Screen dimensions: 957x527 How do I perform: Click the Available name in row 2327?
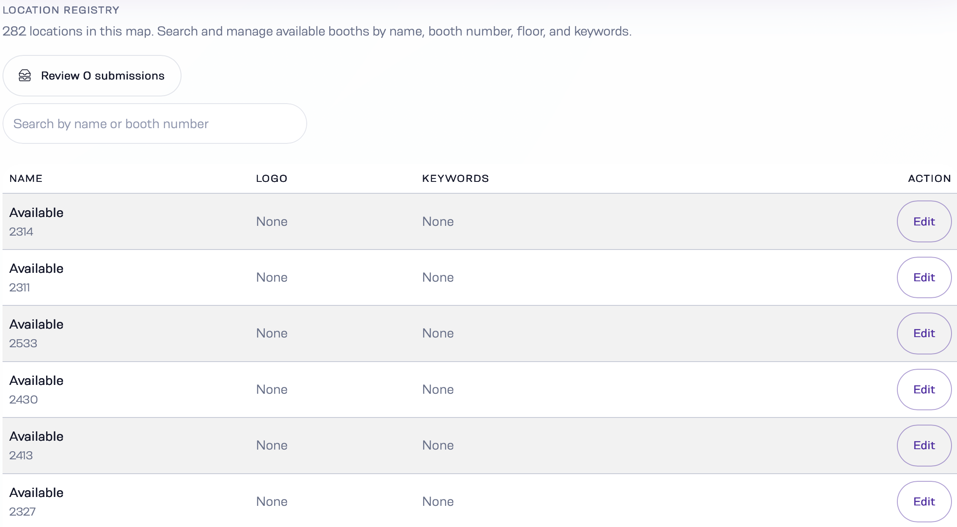(36, 493)
